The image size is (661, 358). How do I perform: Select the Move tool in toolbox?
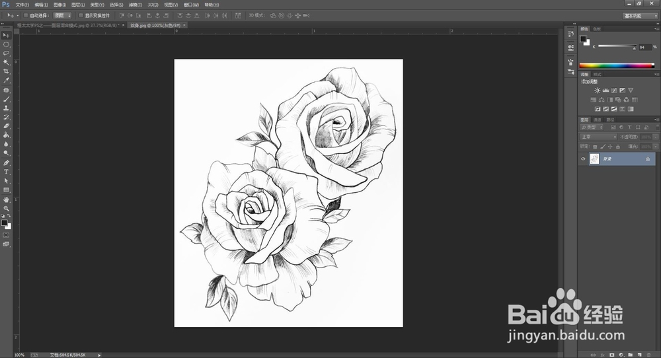(6, 35)
